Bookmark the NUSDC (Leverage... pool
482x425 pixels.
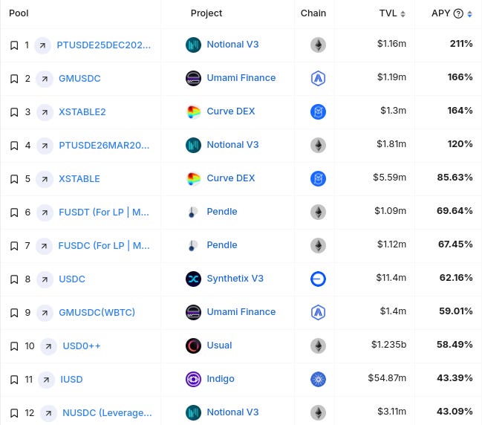14,413
